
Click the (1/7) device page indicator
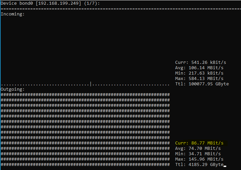tap(91, 3)
